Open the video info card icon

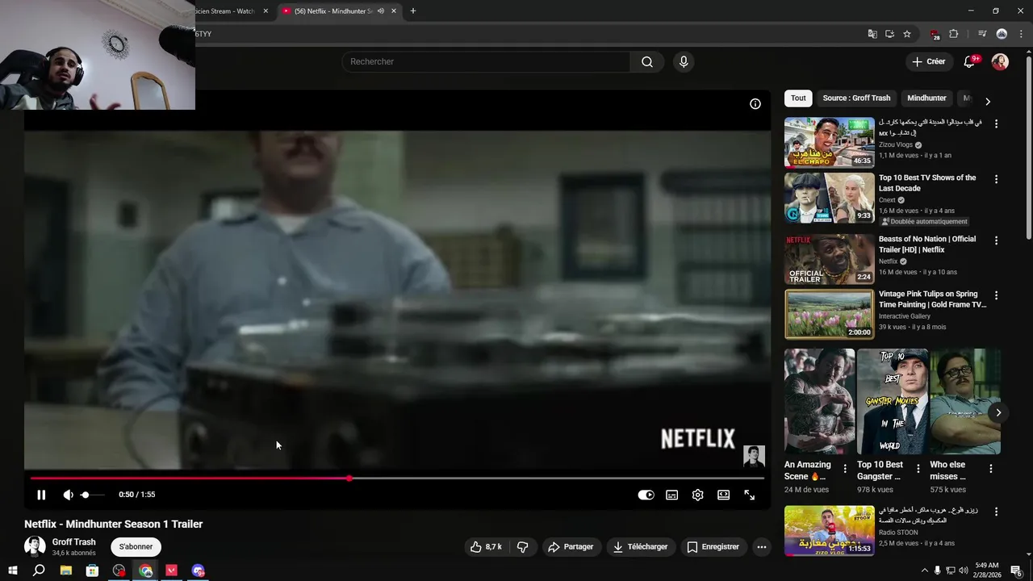point(755,103)
